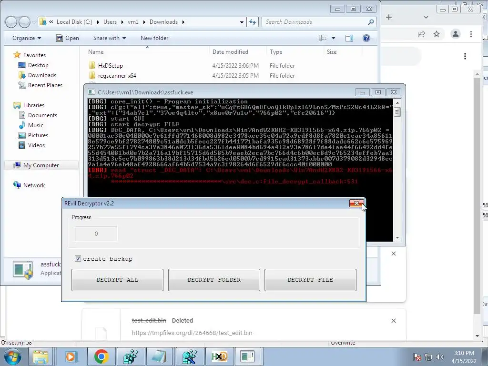Click Open in Explorer toolbar
Image resolution: width=488 pixels, height=366 pixels.
pyautogui.click(x=68, y=38)
